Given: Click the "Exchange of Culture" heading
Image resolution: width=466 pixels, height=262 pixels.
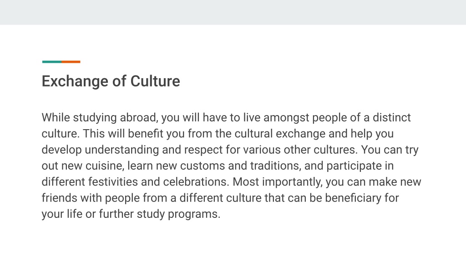Looking at the screenshot, I should click(x=111, y=81).
